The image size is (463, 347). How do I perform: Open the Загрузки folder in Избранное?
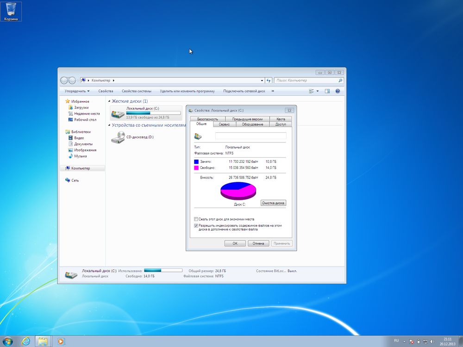(82, 107)
